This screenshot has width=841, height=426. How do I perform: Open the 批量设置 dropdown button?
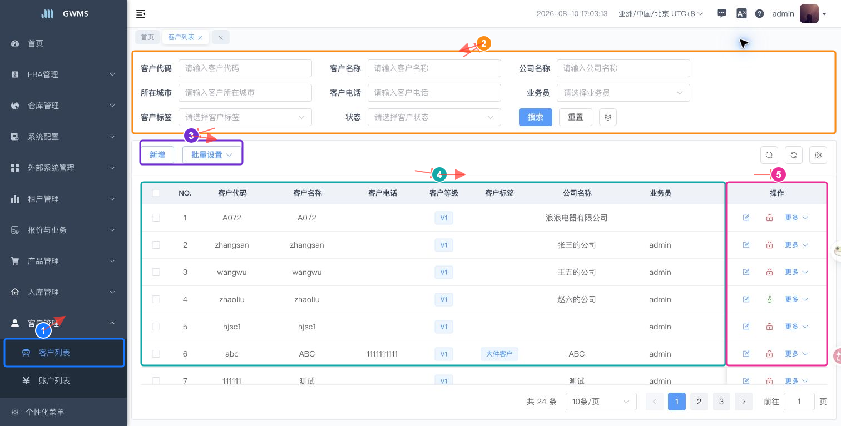[212, 155]
